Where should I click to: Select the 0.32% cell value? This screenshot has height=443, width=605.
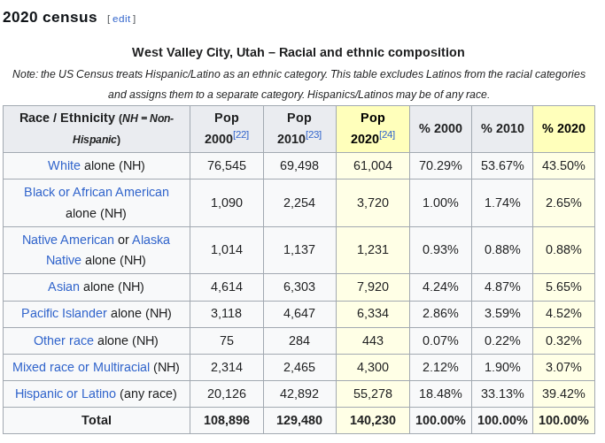pyautogui.click(x=563, y=340)
